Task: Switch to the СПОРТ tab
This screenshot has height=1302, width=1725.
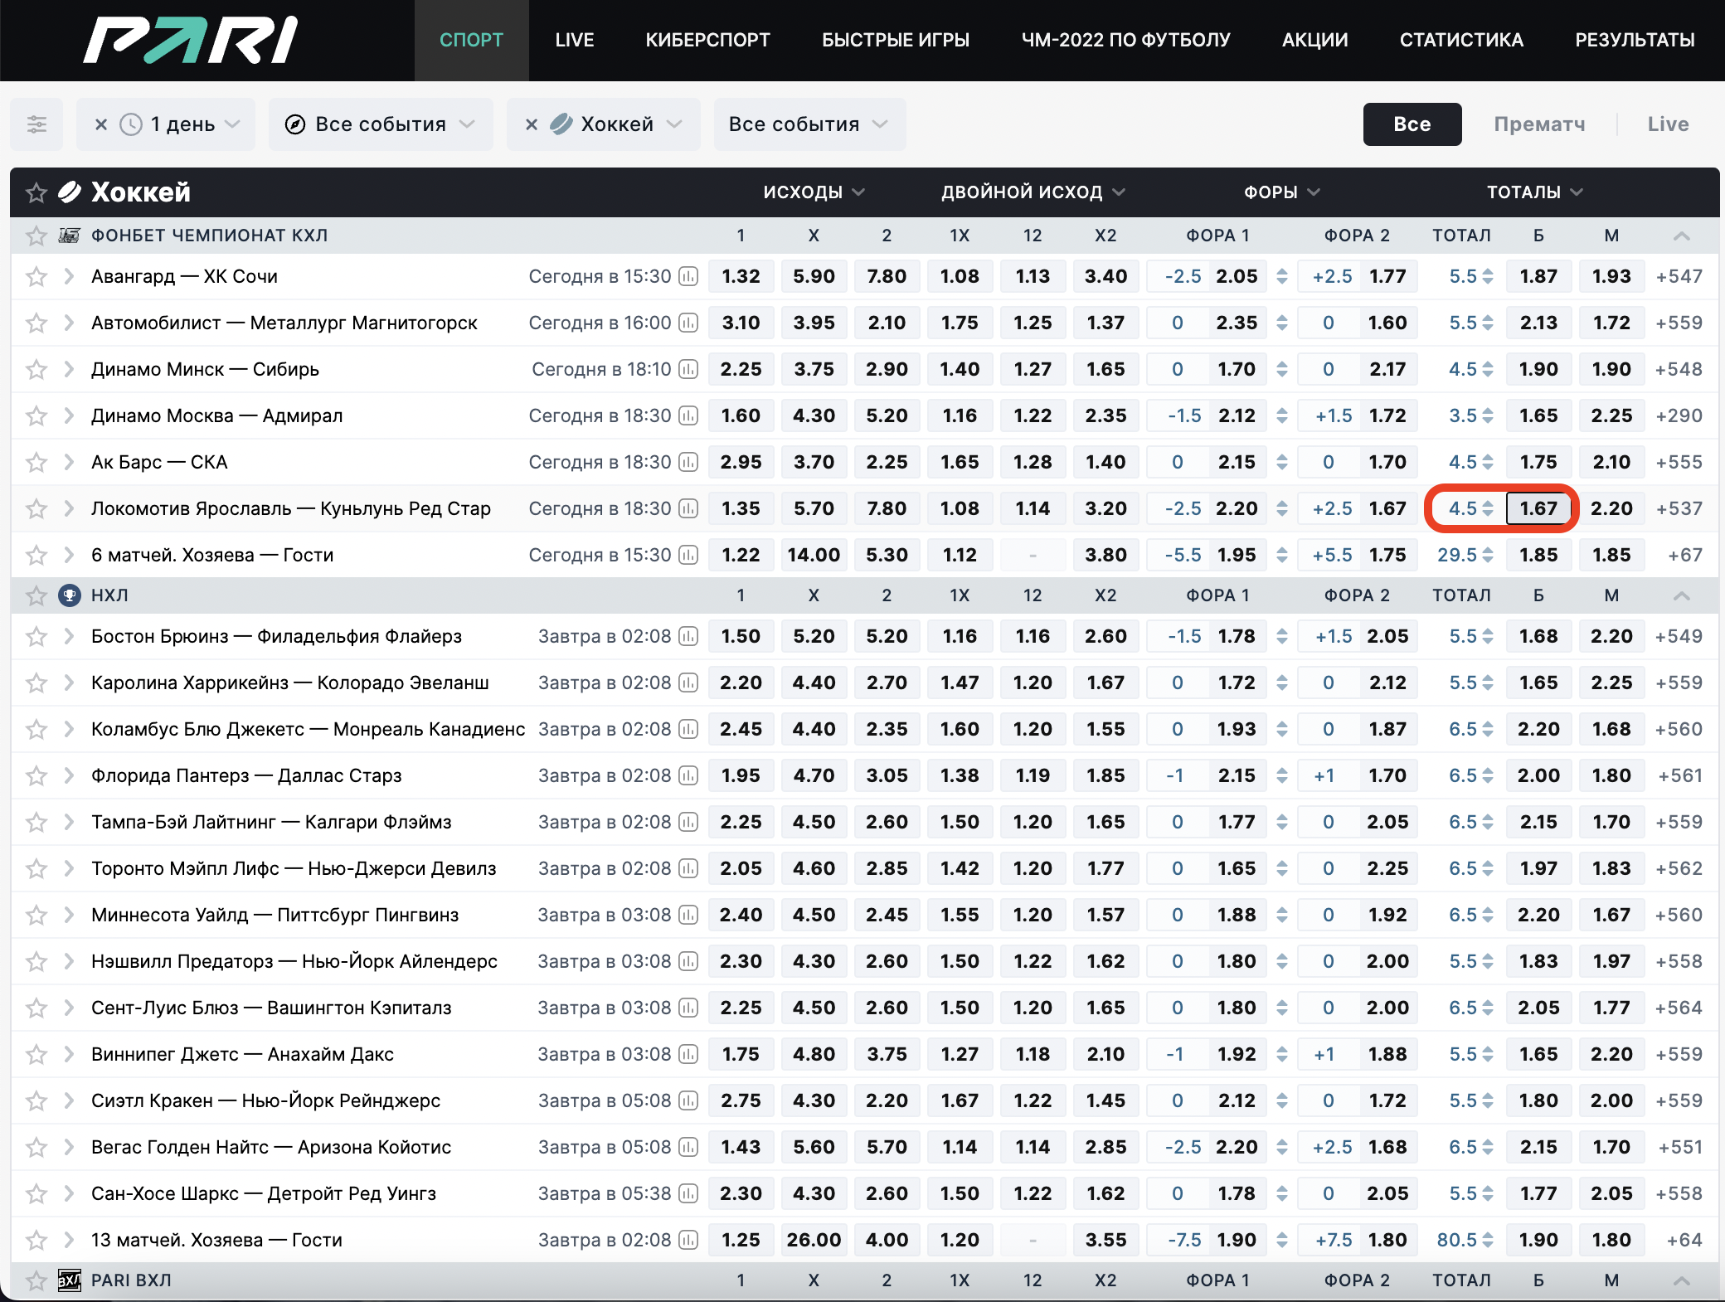Action: click(471, 40)
